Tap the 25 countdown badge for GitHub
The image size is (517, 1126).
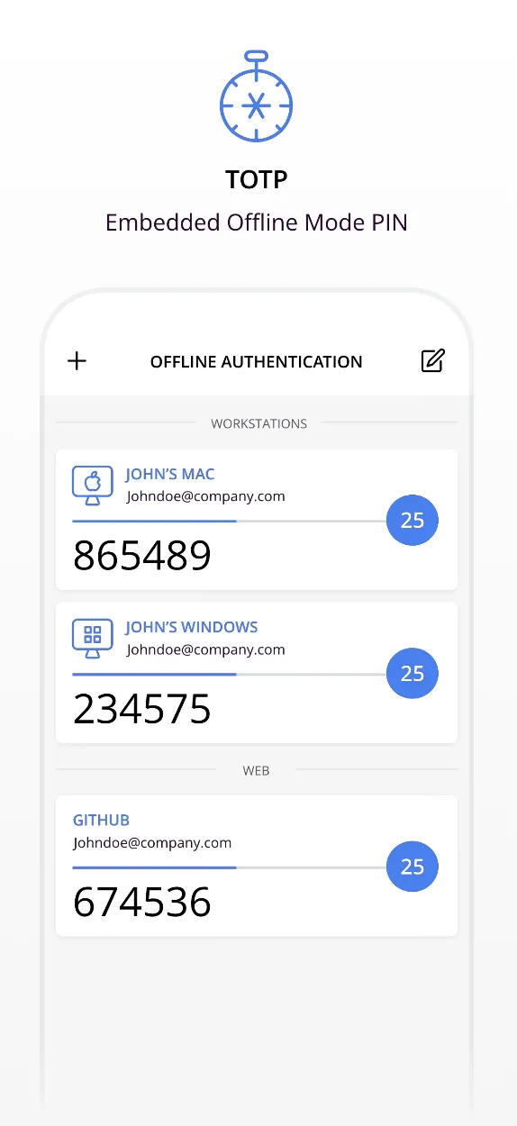click(x=413, y=867)
